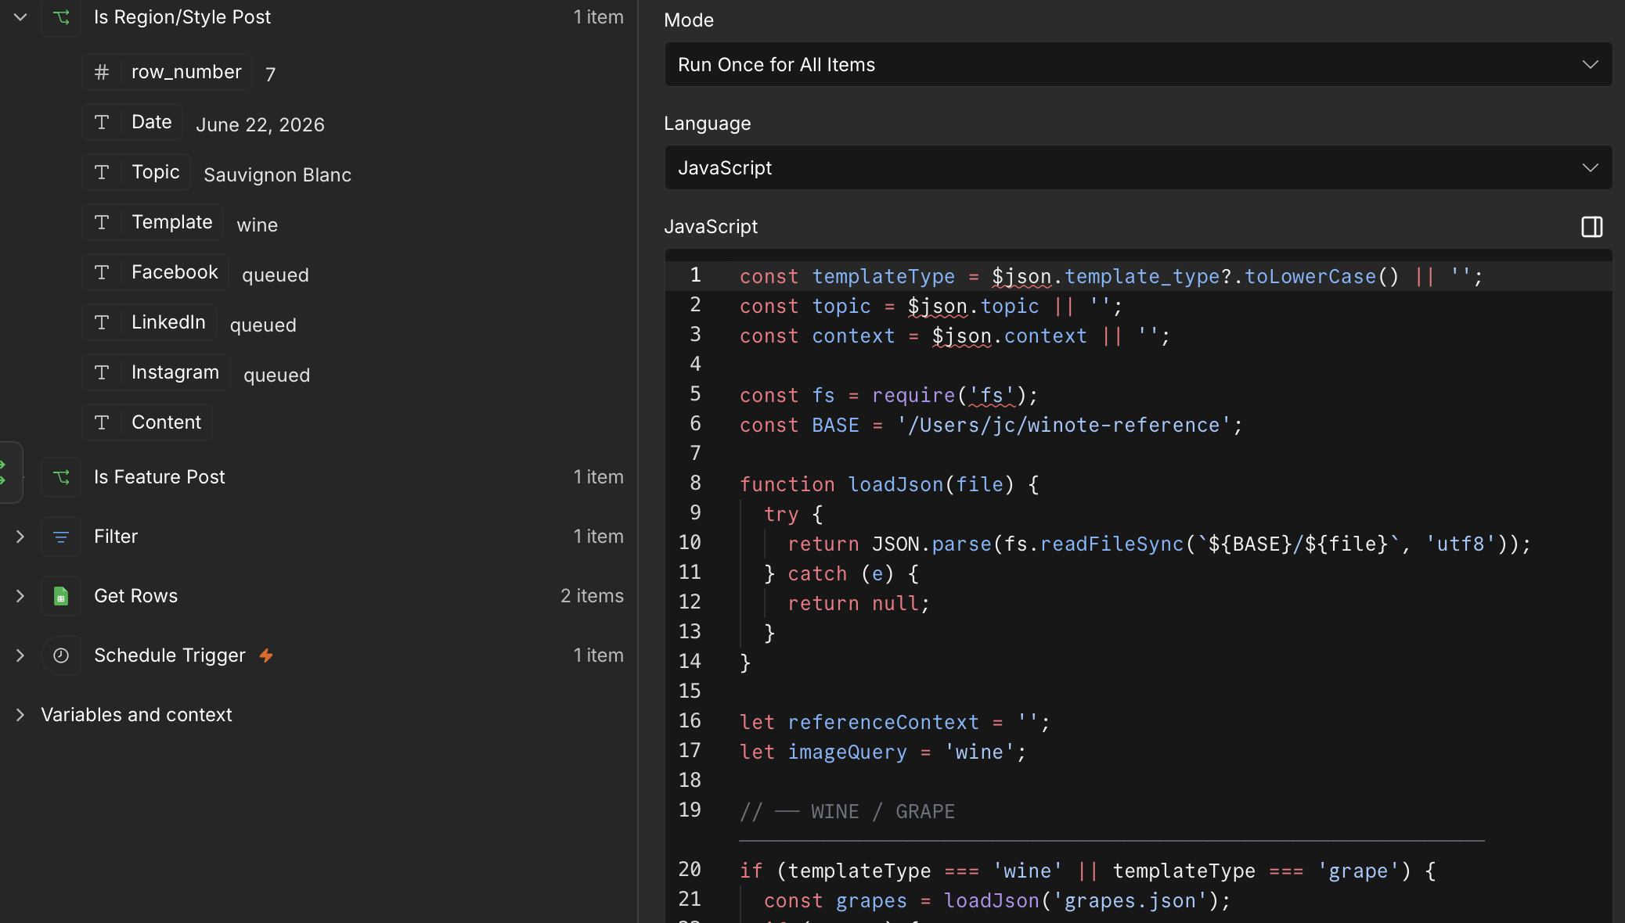This screenshot has height=923, width=1625.
Task: Click the WINE / GRAPE comment line
Action: click(847, 811)
